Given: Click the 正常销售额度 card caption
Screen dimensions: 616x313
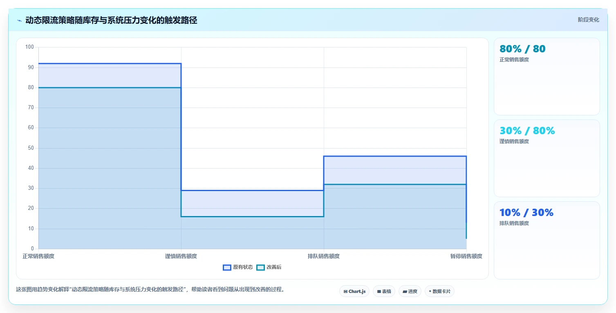Looking at the screenshot, I should 514,60.
